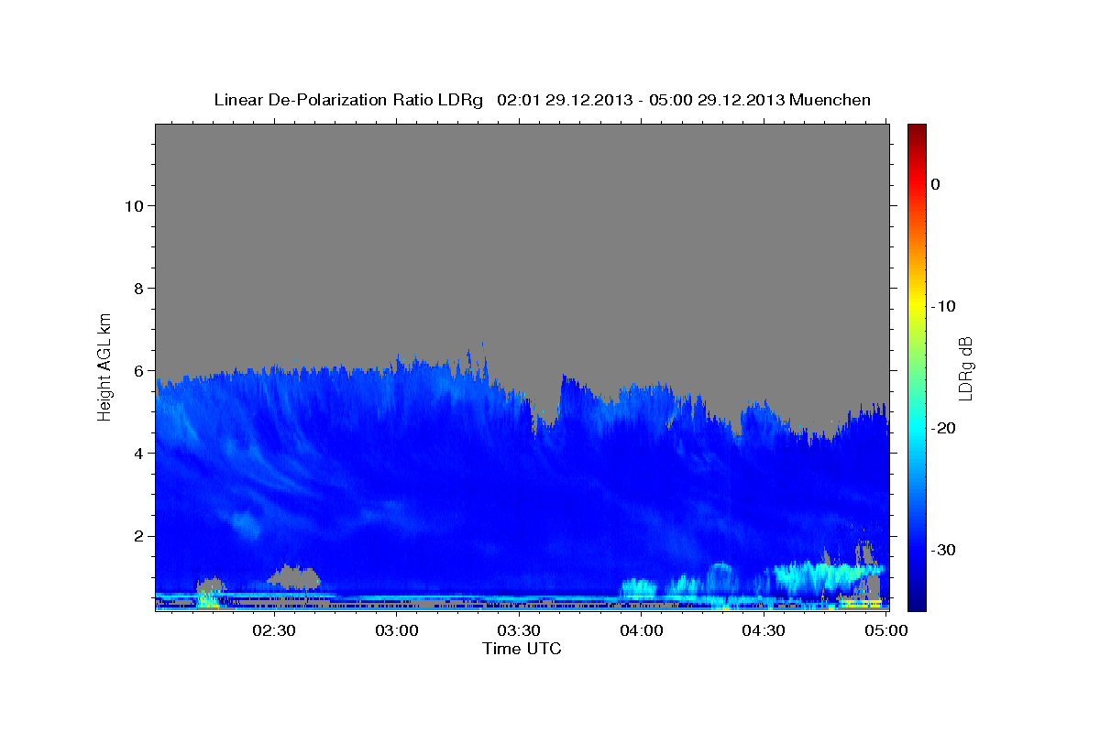Click the dark blue bottom of the colorbar
Screen dimensions: 1100x733
pos(917,600)
